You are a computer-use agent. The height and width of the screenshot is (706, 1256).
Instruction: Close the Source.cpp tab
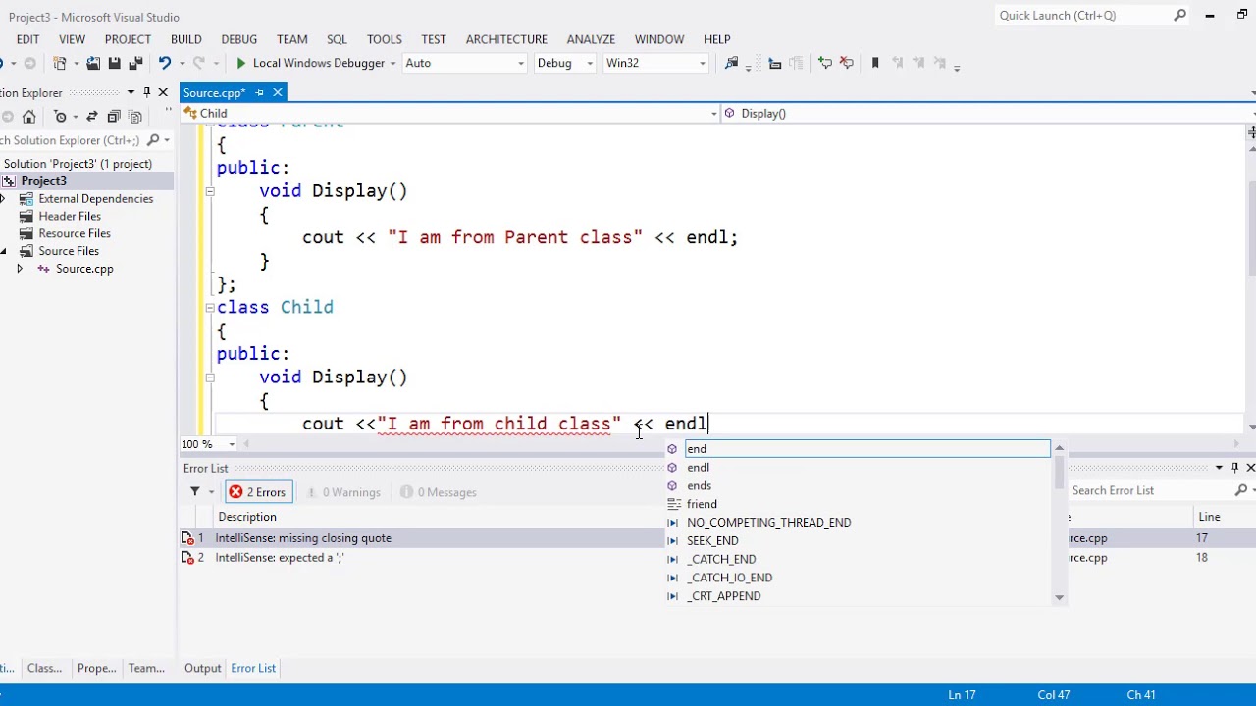278,92
